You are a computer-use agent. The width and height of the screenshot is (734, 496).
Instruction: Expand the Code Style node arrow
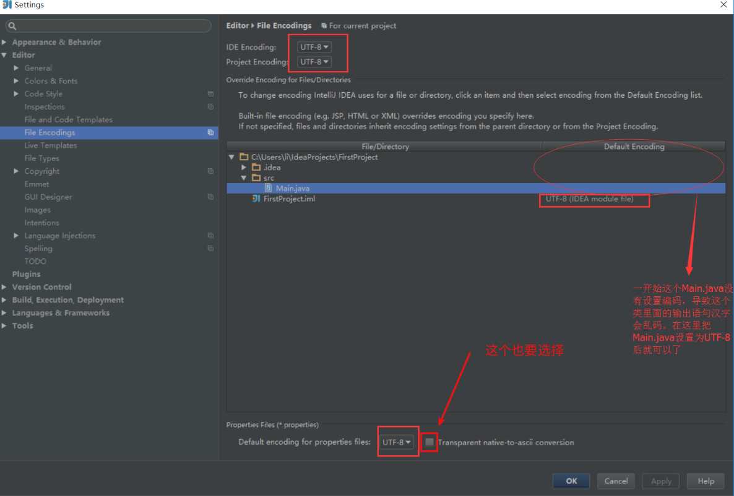click(x=16, y=93)
